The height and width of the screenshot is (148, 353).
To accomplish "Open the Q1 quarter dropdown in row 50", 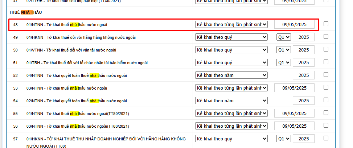I will [283, 50].
